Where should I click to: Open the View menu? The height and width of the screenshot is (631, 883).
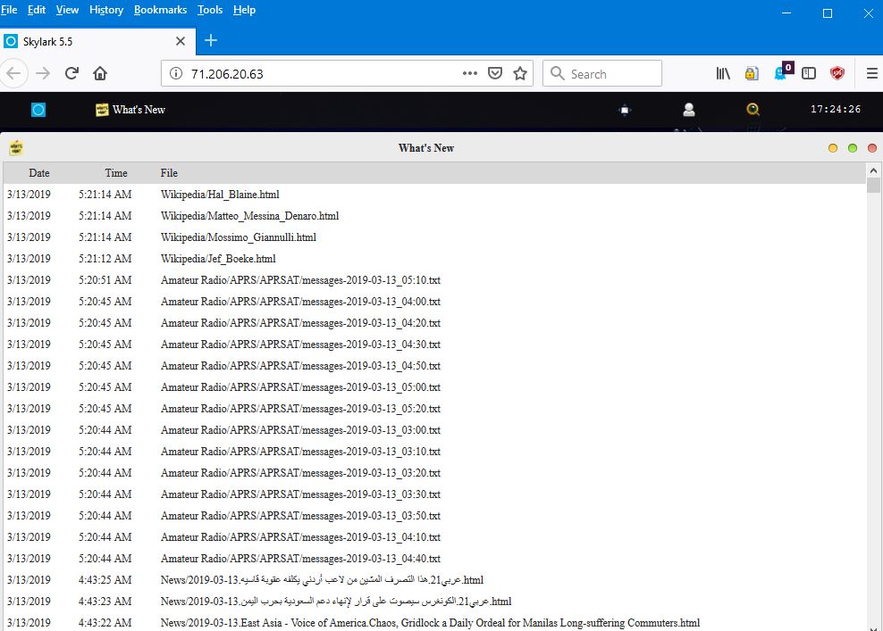(x=67, y=10)
